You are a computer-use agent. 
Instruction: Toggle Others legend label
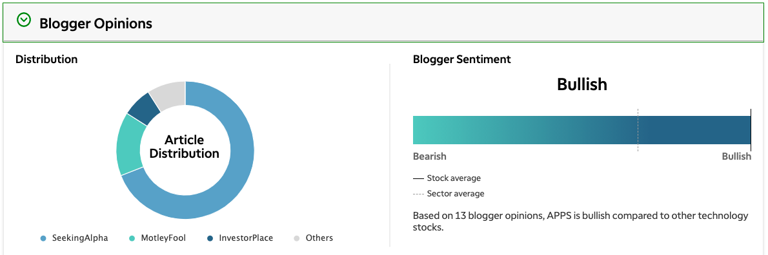[319, 238]
